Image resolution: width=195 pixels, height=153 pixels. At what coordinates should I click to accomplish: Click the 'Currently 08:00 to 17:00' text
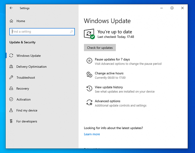pos(110,78)
